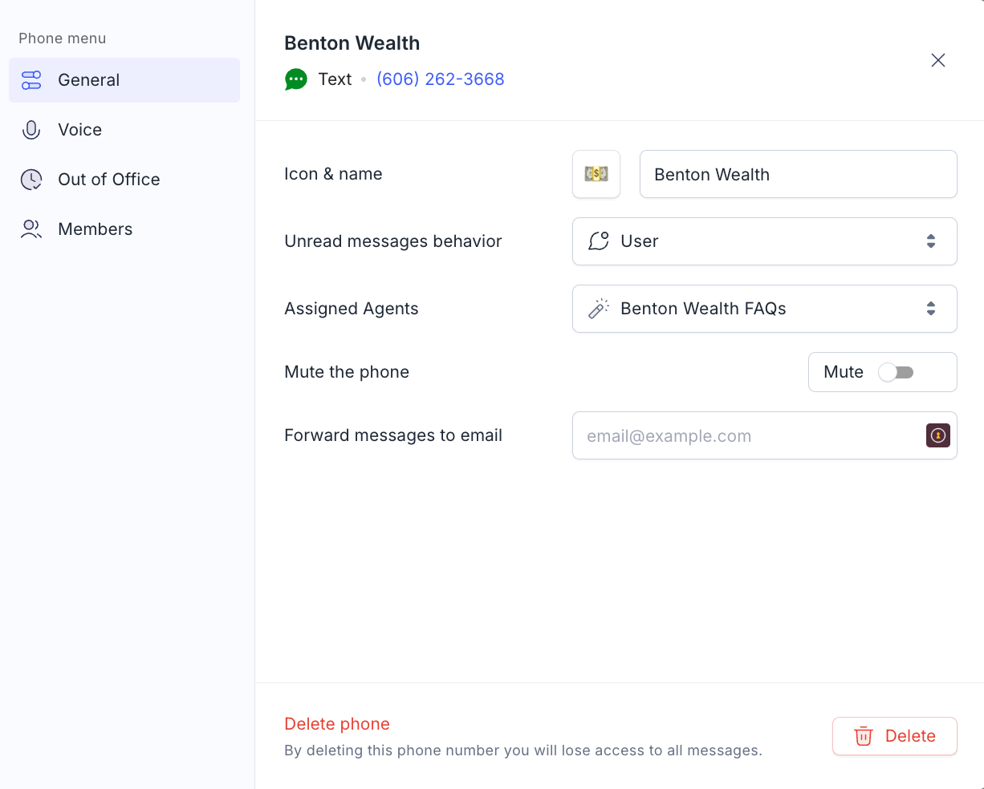Click the Voice microphone icon
This screenshot has height=789, width=984.
[31, 130]
